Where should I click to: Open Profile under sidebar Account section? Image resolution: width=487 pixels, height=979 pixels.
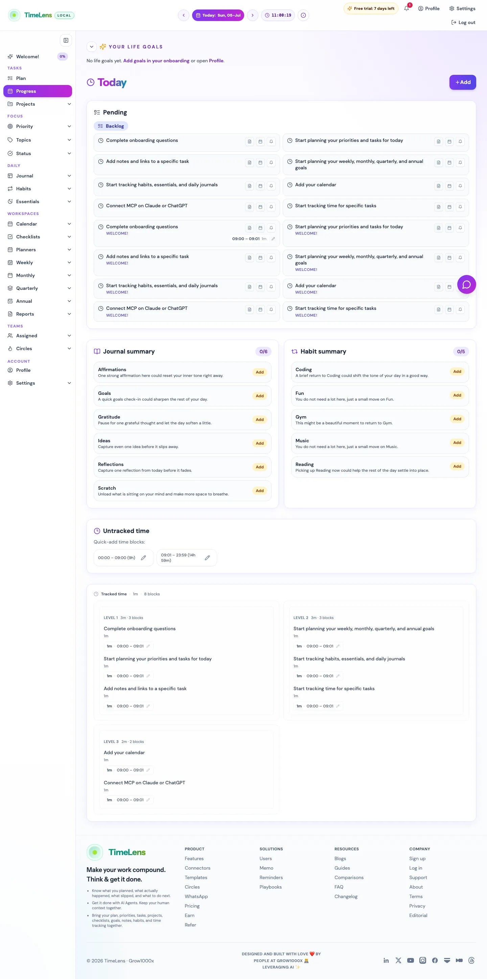pos(38,370)
